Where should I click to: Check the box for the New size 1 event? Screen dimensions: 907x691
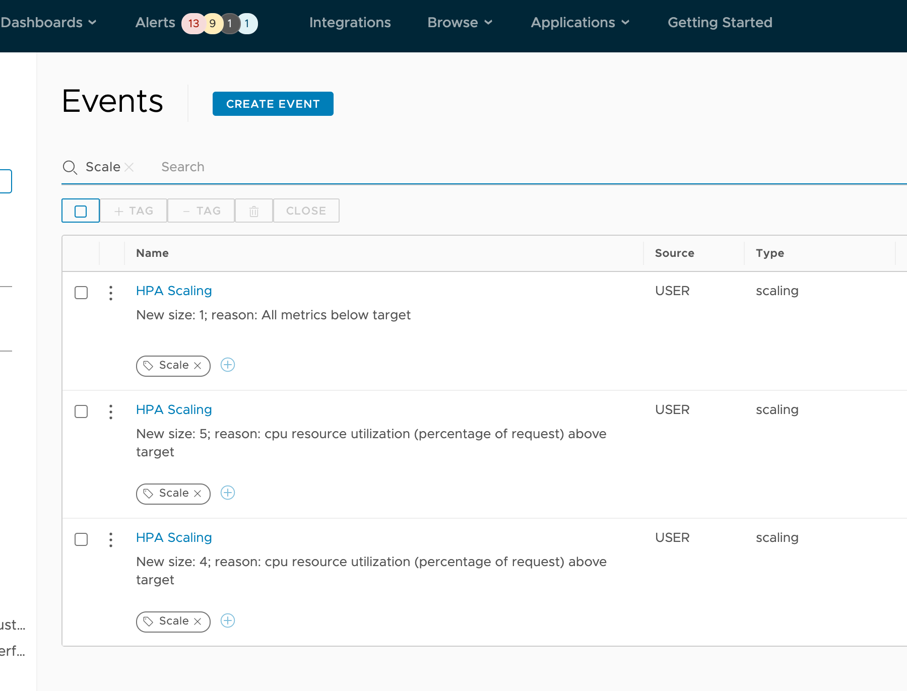[x=81, y=293]
